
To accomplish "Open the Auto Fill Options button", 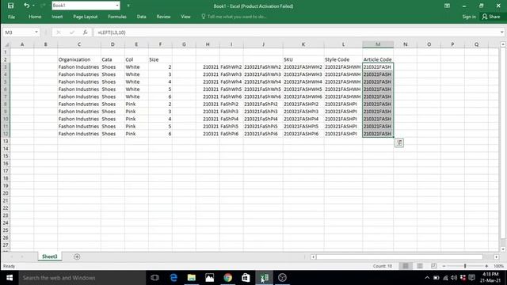I will click(399, 142).
